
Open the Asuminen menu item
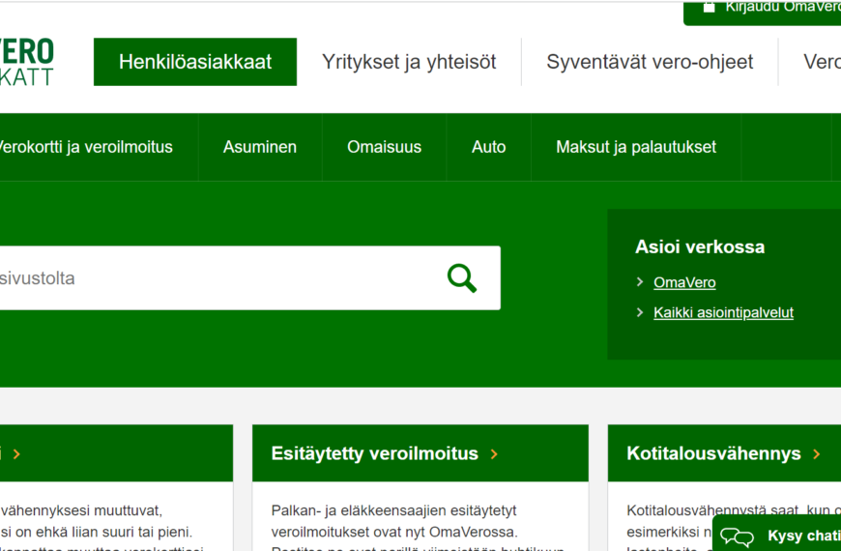(x=260, y=147)
